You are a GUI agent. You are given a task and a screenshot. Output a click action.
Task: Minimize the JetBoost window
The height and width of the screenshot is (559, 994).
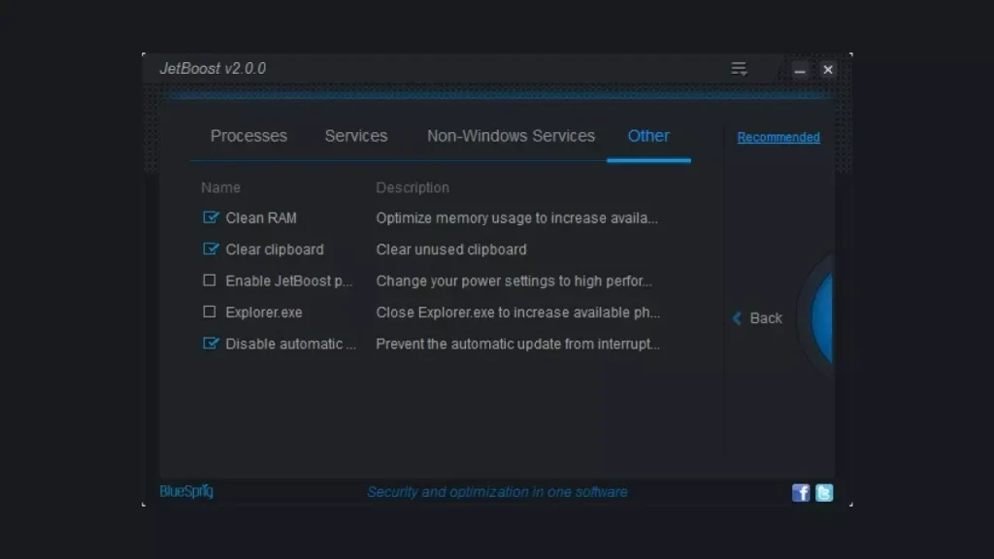[x=800, y=70]
